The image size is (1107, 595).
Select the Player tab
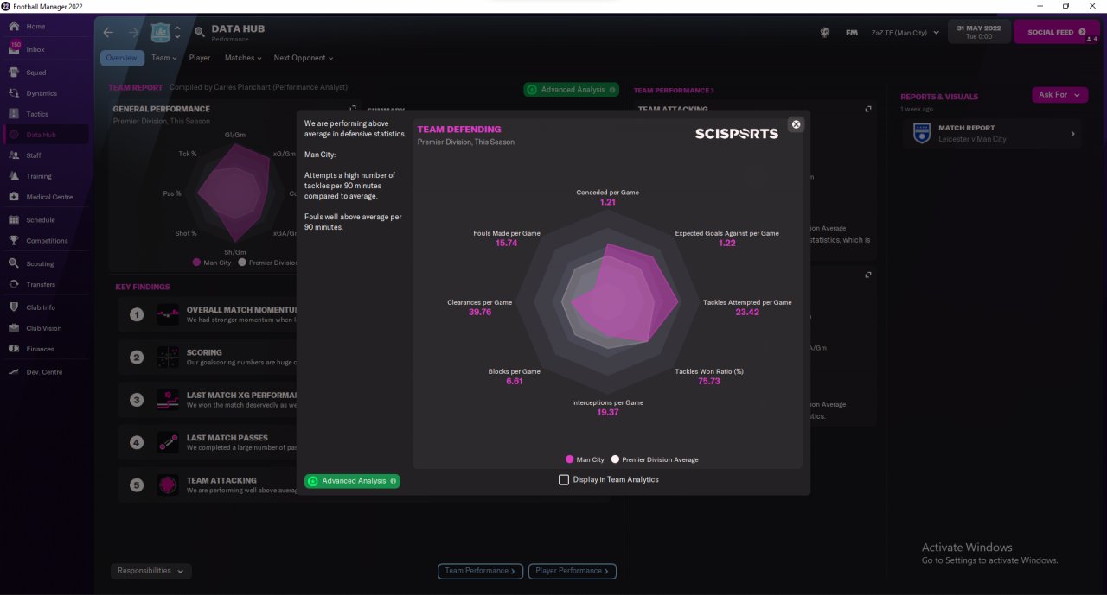pos(200,58)
